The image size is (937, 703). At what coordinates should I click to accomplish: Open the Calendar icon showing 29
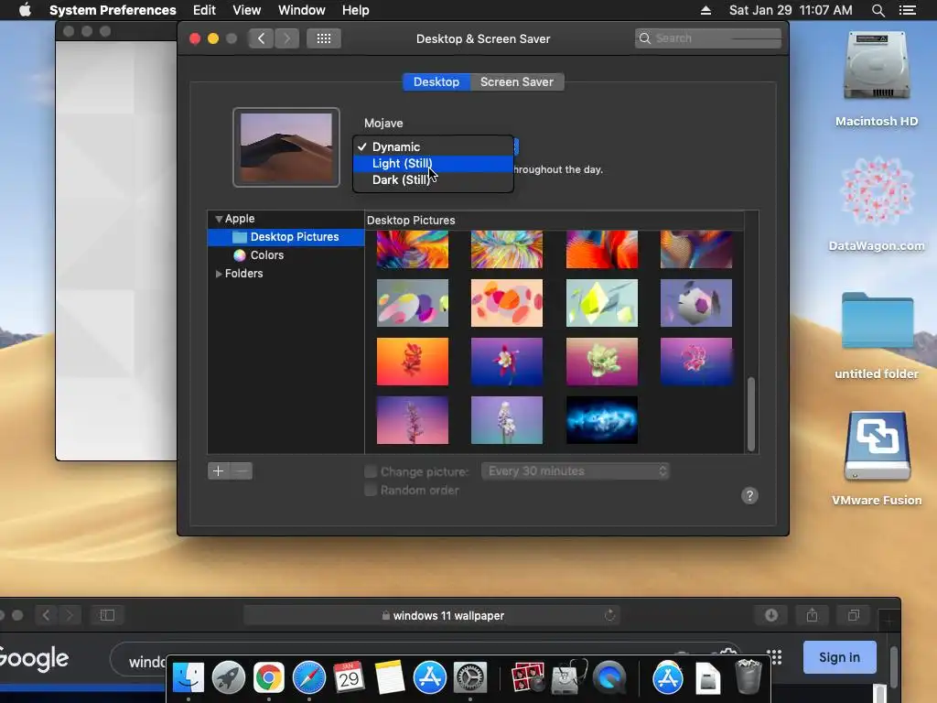(x=349, y=678)
